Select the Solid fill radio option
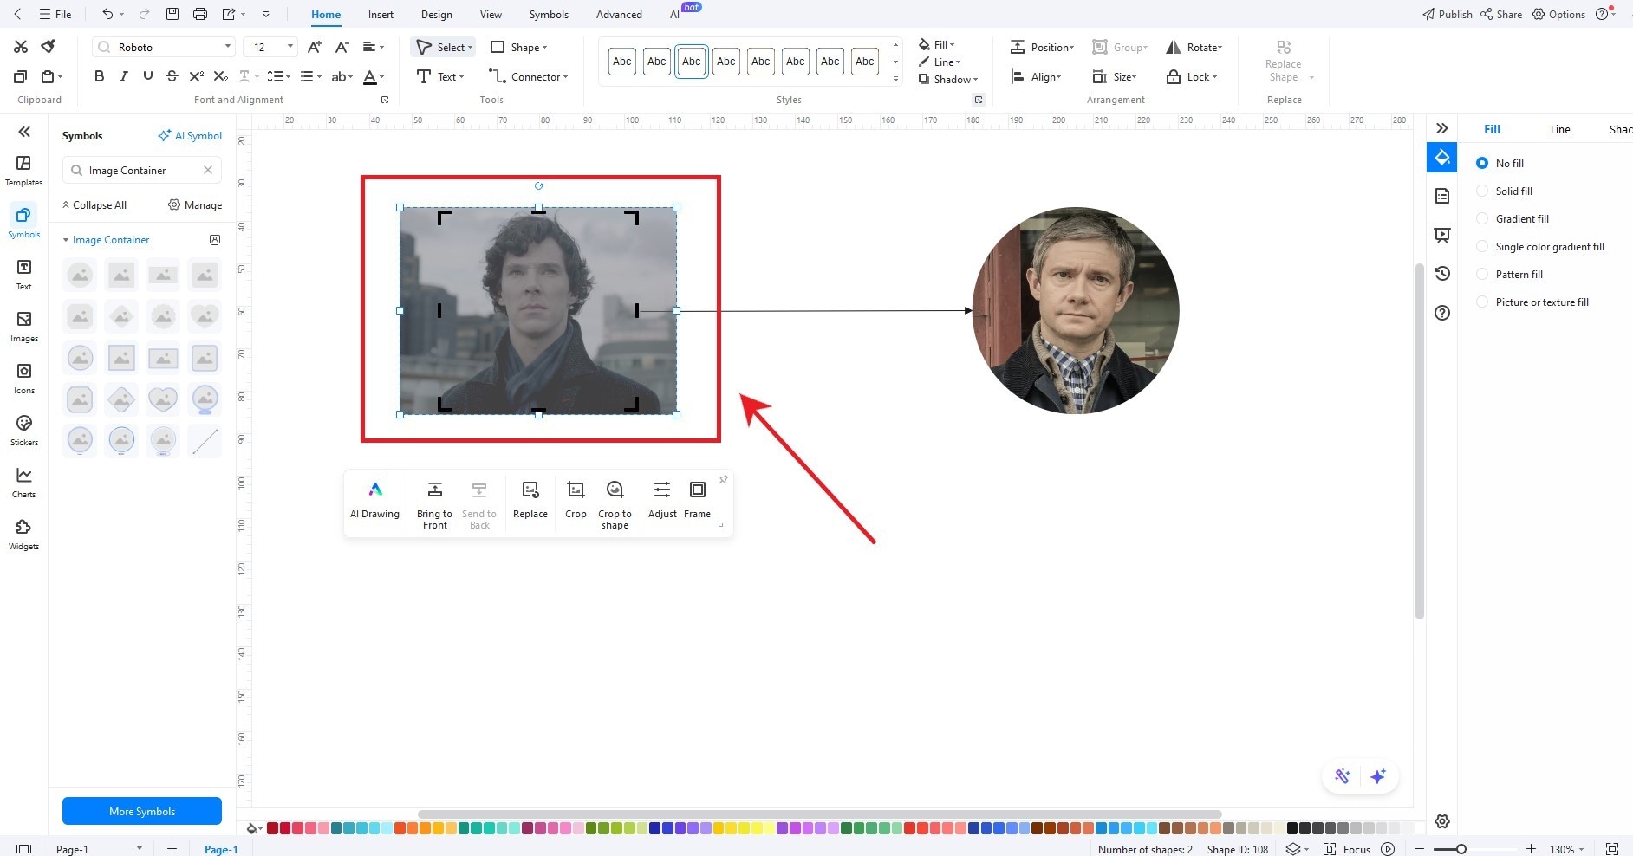 (x=1482, y=191)
